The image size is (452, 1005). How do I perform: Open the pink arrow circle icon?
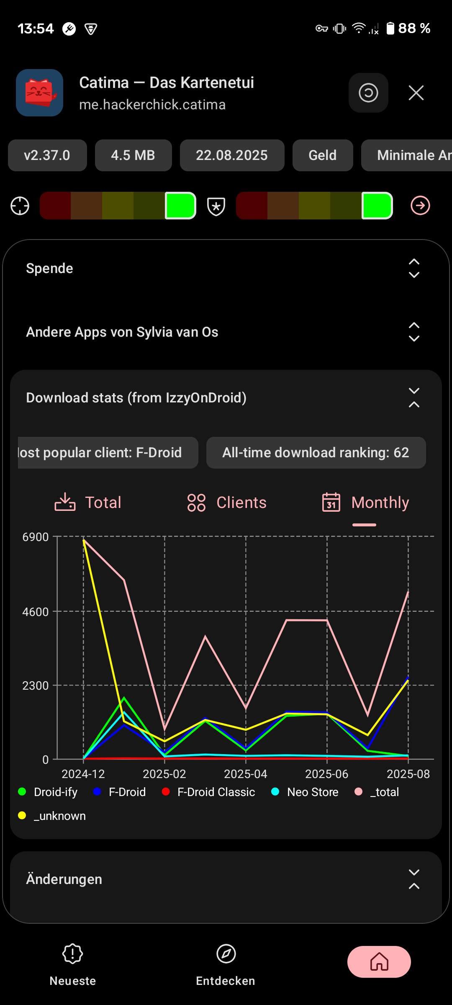[x=420, y=206]
